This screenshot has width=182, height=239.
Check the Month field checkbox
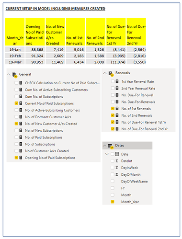[113, 195]
